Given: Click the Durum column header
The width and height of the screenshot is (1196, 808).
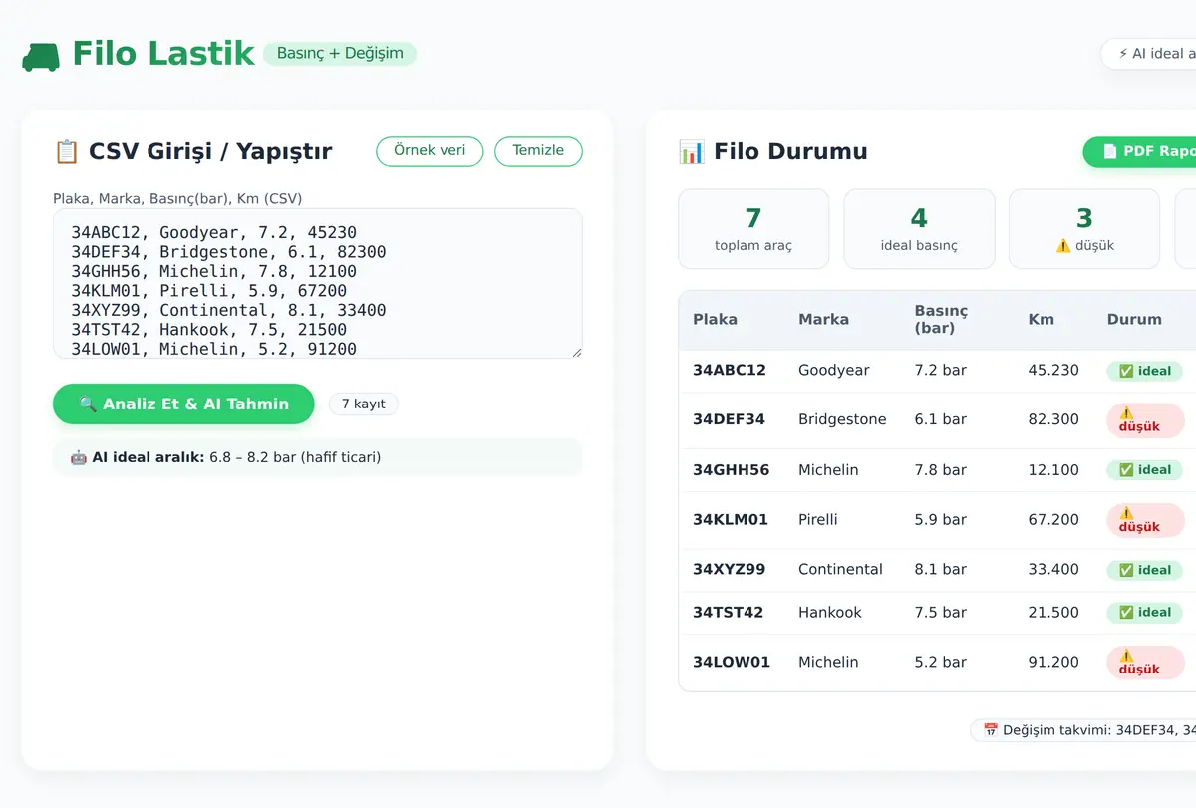Looking at the screenshot, I should pyautogui.click(x=1134, y=320).
